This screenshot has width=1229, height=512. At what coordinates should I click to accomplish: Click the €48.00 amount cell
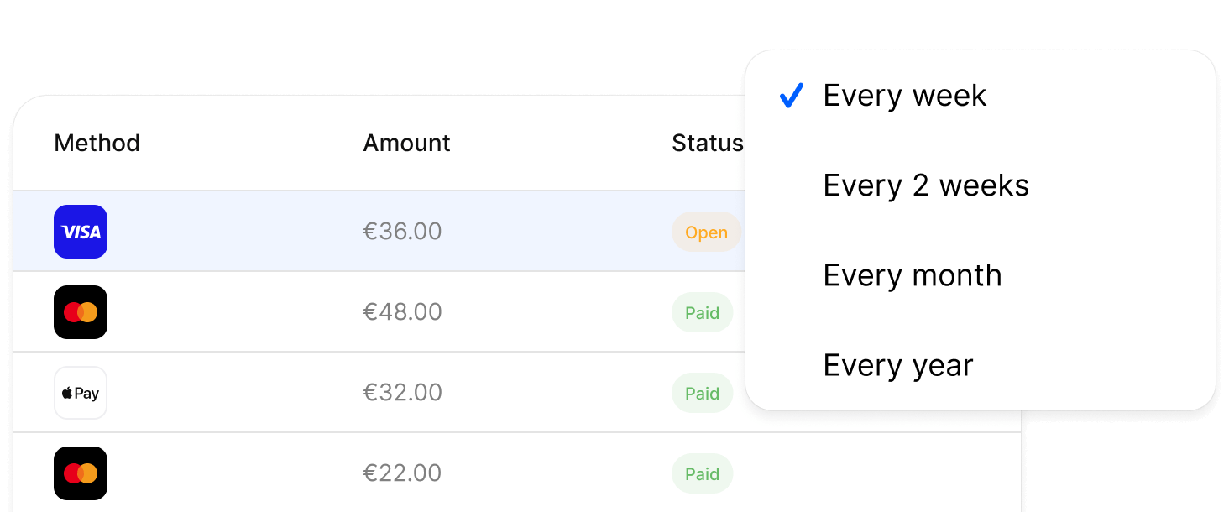(x=402, y=312)
